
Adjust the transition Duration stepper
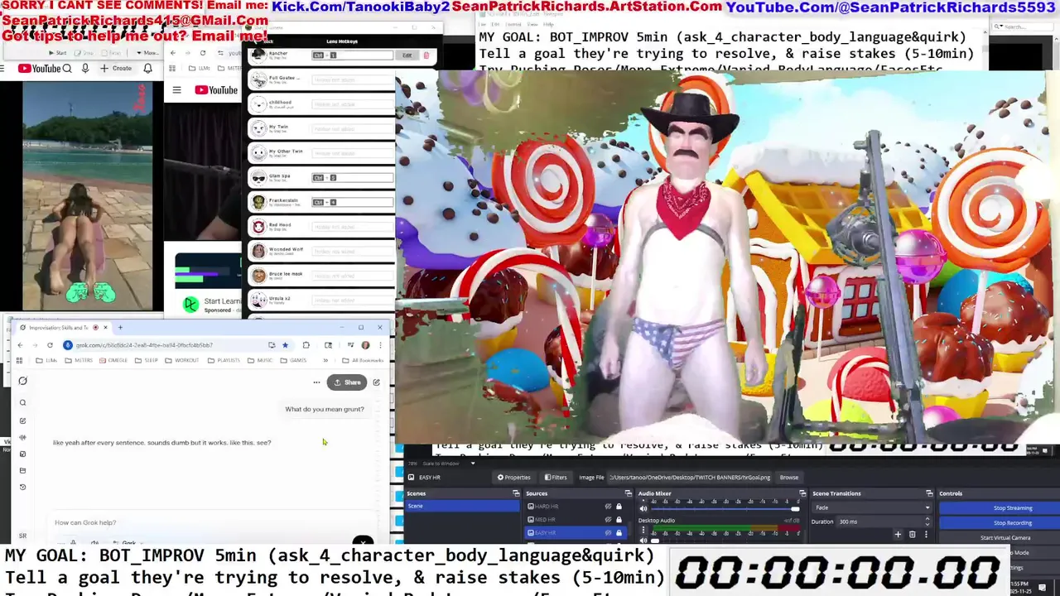(927, 521)
